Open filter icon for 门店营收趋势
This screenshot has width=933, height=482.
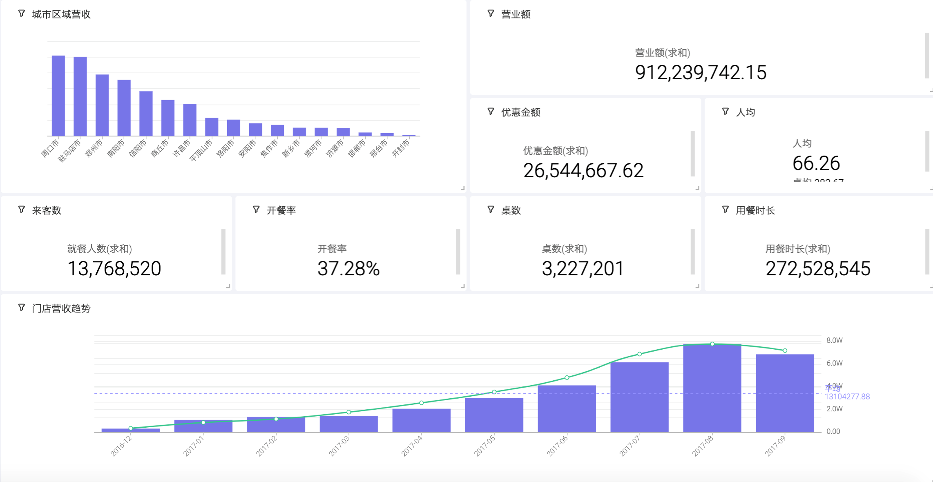click(x=22, y=308)
